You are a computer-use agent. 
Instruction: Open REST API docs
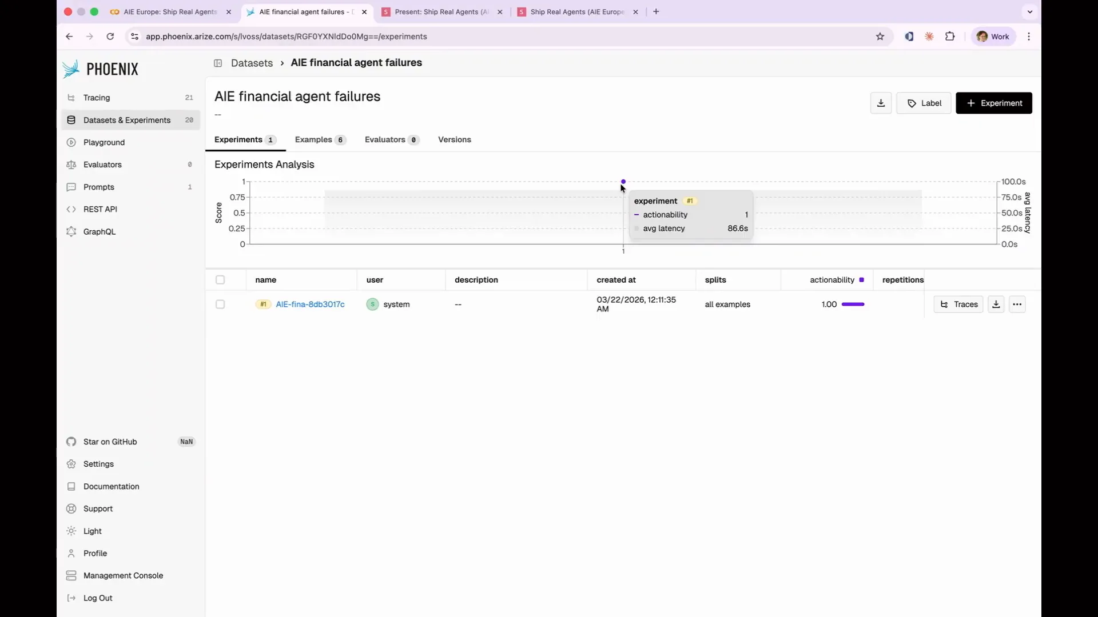130,209
